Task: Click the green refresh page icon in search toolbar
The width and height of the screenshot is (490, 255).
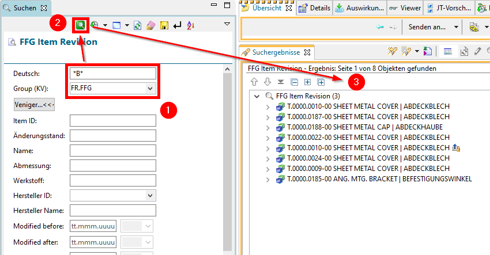Action: (138, 25)
